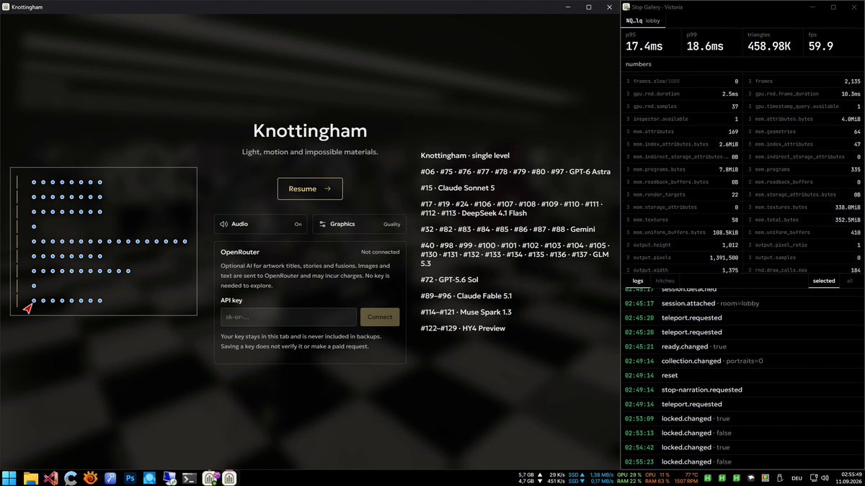
Task: Click the gpu.rnd.duration row
Action: [x=682, y=94]
